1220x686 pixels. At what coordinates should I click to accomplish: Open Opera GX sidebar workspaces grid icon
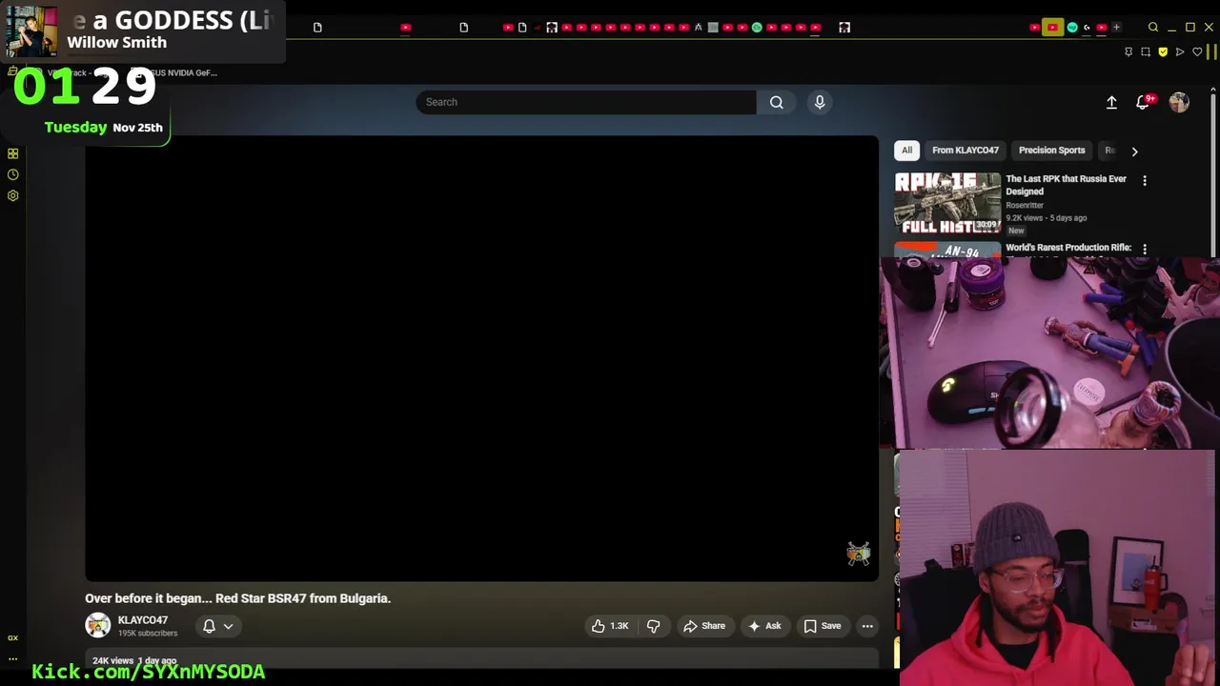pyautogui.click(x=13, y=153)
